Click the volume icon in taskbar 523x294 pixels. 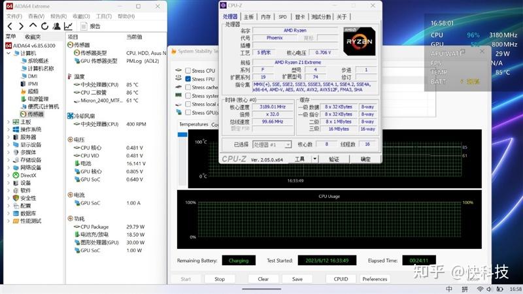(x=489, y=289)
